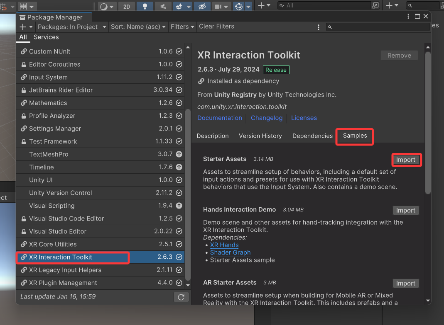Click Visual Studio Editor lock icon
Screen dimensions: 444x325
pyautogui.click(x=24, y=231)
